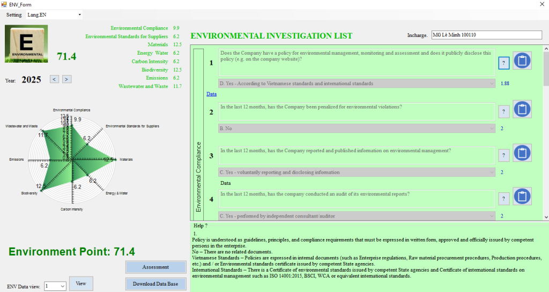
Task: Open the Setting menu
Action: [14, 14]
